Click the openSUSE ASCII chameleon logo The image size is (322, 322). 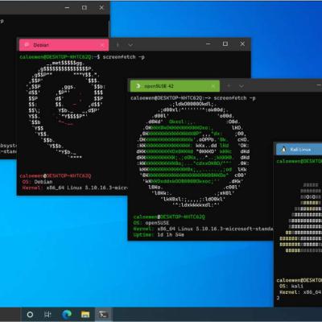pos(193,155)
